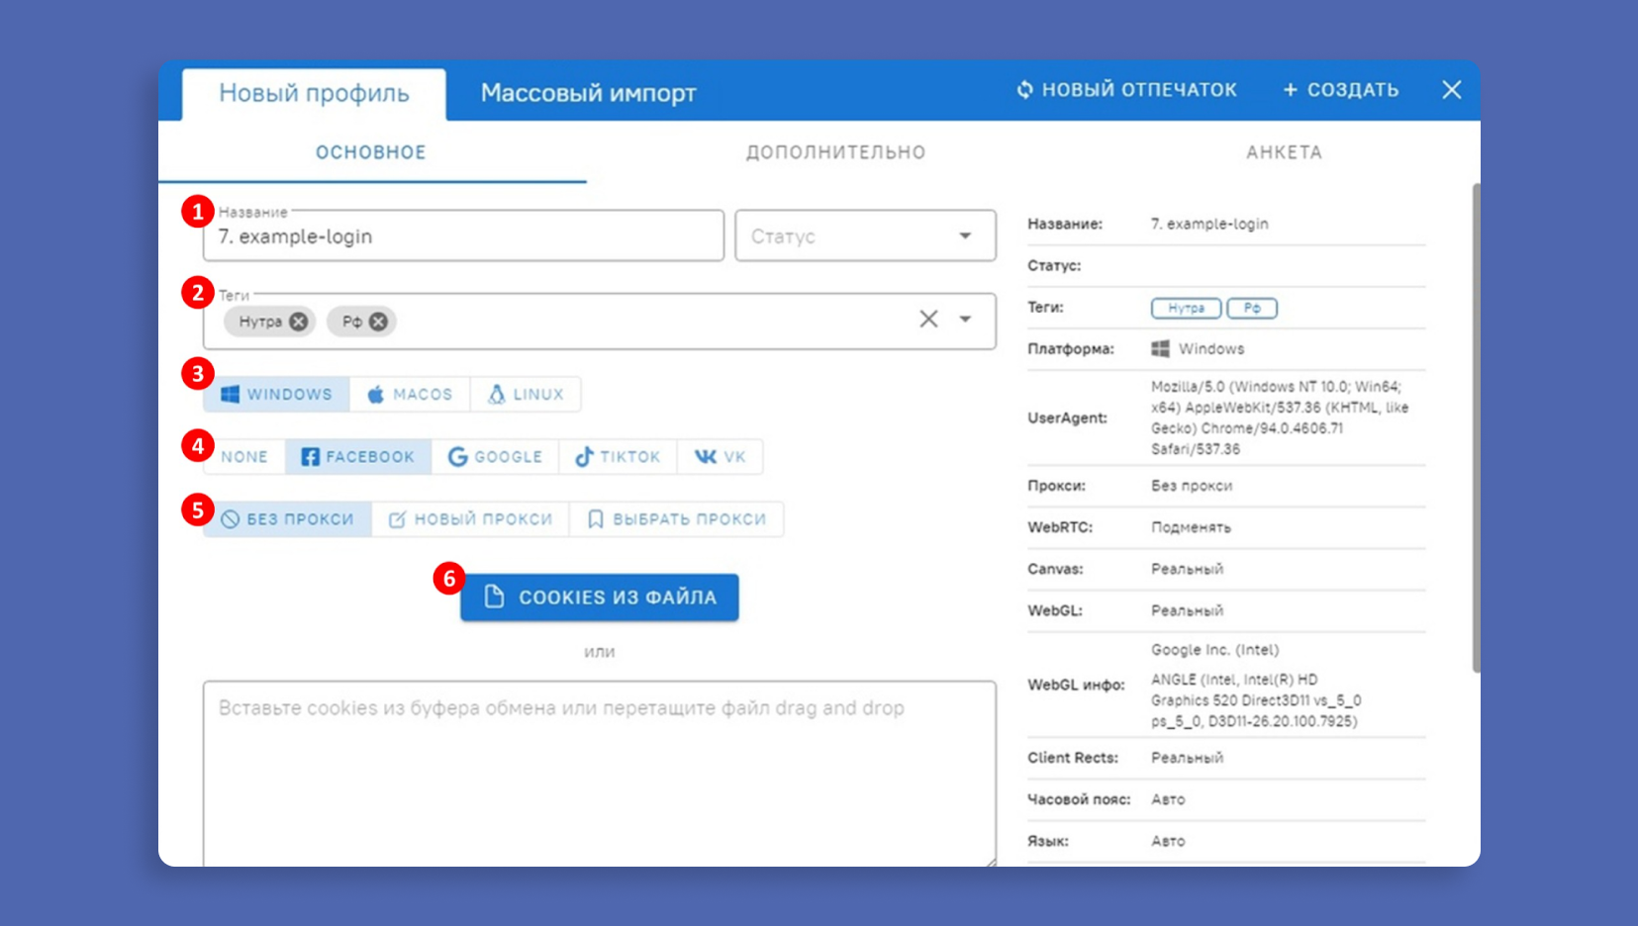Click the Facebook logo icon

(310, 456)
